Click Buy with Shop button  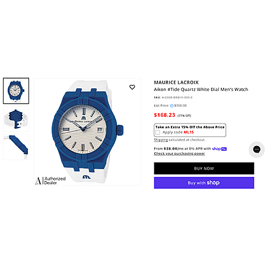tap(204, 183)
